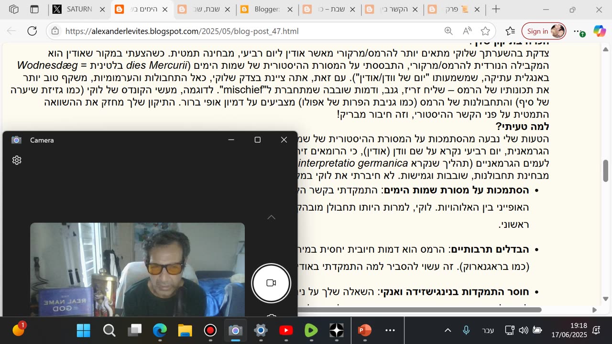Image resolution: width=612 pixels, height=344 pixels.
Task: Open PowerPoint from taskbar
Action: click(364, 330)
